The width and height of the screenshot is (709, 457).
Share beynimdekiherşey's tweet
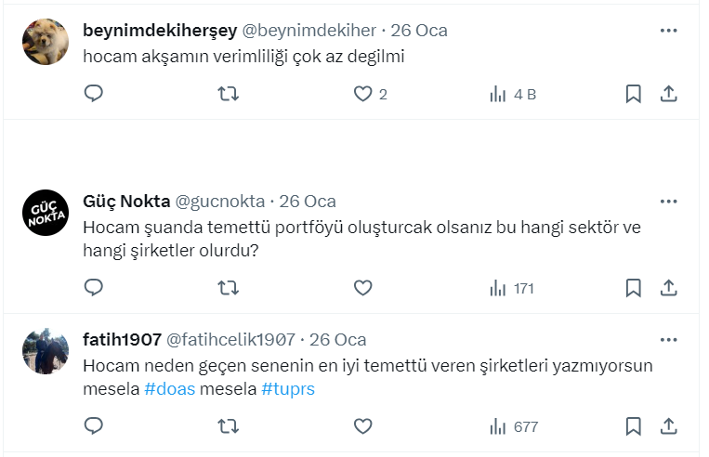(x=668, y=94)
